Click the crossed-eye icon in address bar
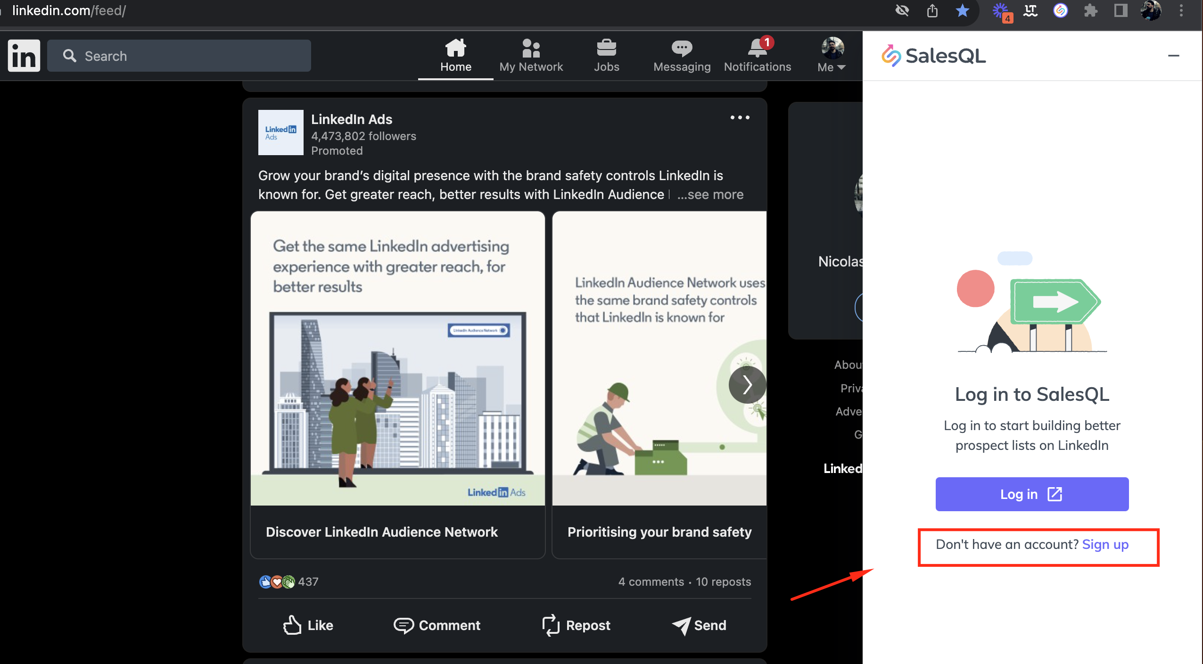The width and height of the screenshot is (1203, 664). pyautogui.click(x=902, y=10)
